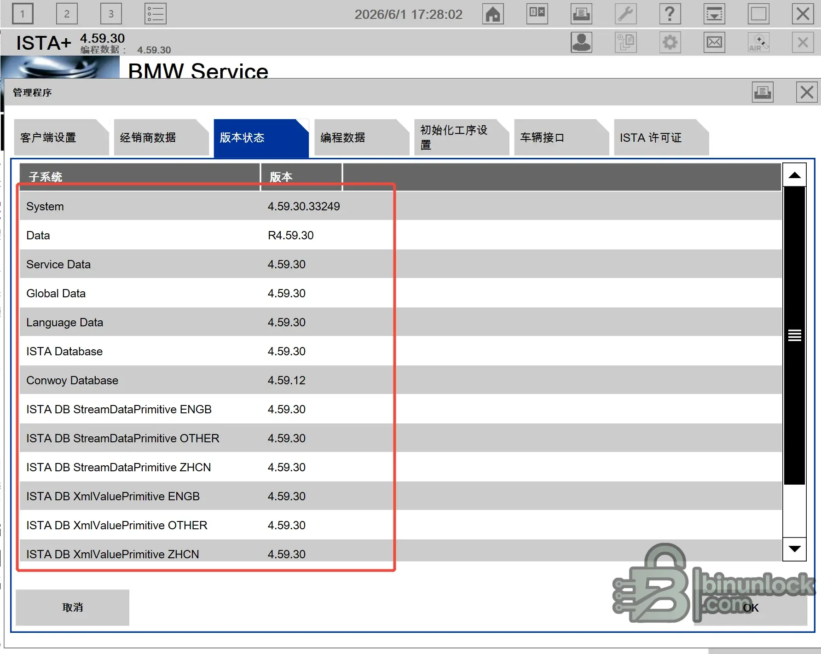Screen dimensions: 821x654
Task: Select ISTA DB StreamDataPrimitive ENGB row
Action: tap(400, 409)
